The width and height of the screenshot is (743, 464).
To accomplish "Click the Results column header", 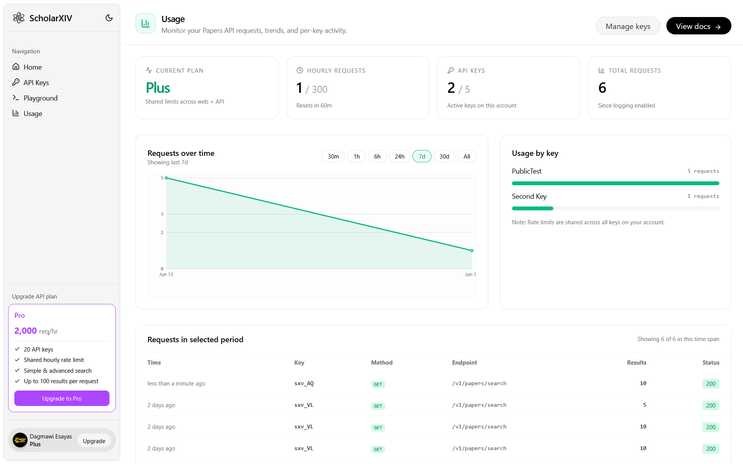I will [637, 362].
